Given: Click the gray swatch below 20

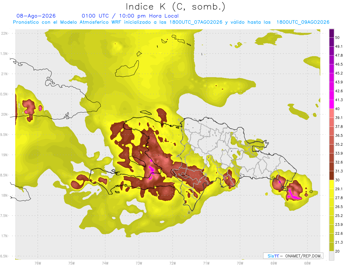Looking at the screenshot, I should [x=331, y=256].
